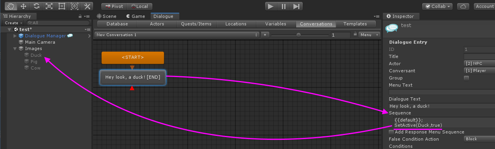Click the Step forward button
Screen dimensions: 495x149
[296, 6]
